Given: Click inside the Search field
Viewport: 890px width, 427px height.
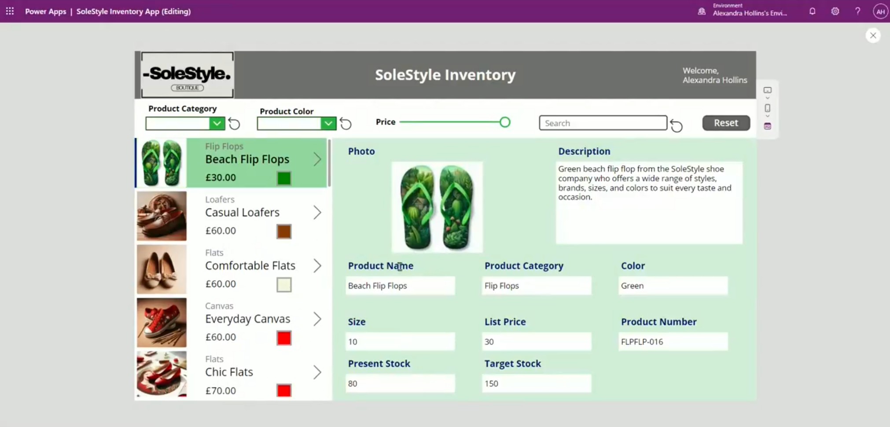Looking at the screenshot, I should (x=602, y=123).
